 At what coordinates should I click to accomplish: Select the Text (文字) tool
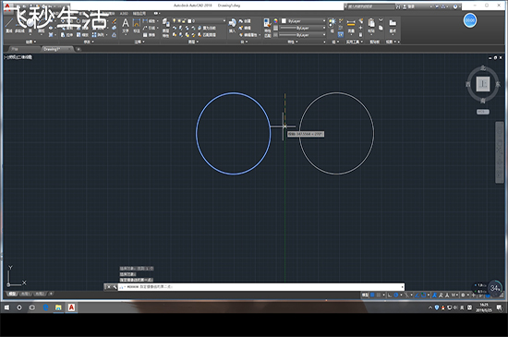(x=126, y=26)
